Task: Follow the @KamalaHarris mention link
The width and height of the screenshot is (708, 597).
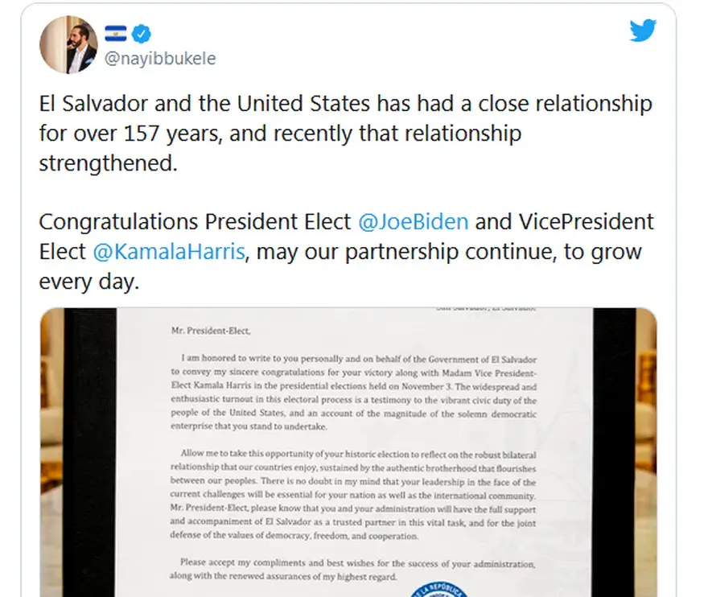Action: (169, 252)
